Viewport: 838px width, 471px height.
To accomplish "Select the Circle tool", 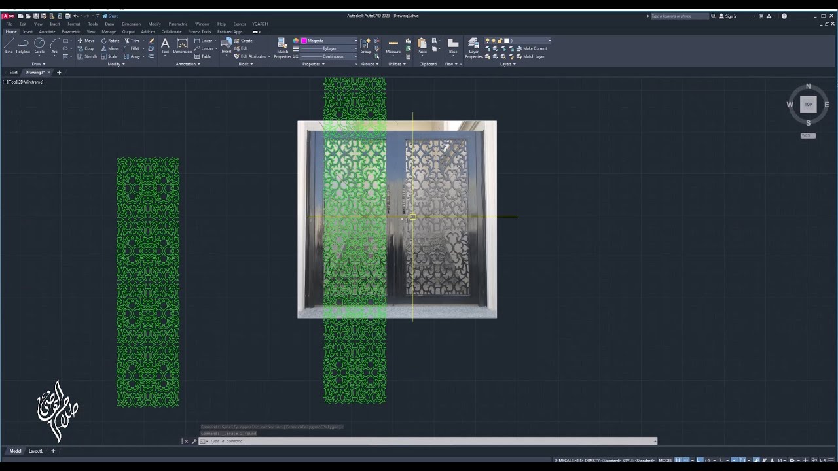I will pyautogui.click(x=39, y=46).
